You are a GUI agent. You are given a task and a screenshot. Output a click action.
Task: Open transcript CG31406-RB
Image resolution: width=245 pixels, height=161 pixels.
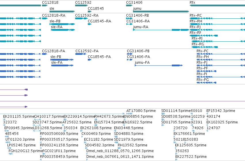coord(137,15)
